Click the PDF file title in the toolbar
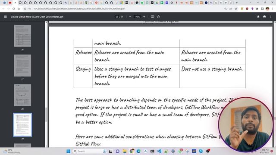The image size is (276, 155). (37, 17)
